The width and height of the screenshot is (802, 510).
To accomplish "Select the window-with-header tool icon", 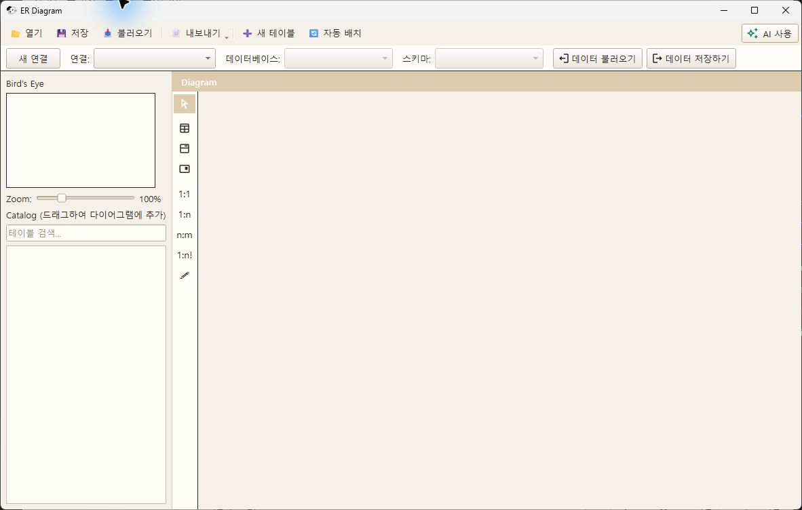I will click(185, 149).
